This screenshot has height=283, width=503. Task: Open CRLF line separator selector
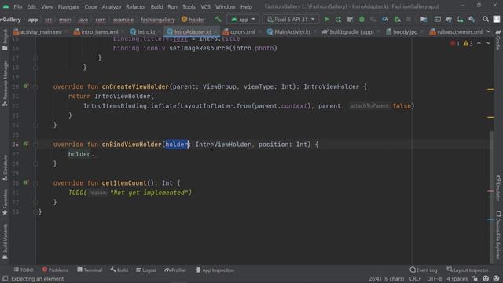[415, 279]
